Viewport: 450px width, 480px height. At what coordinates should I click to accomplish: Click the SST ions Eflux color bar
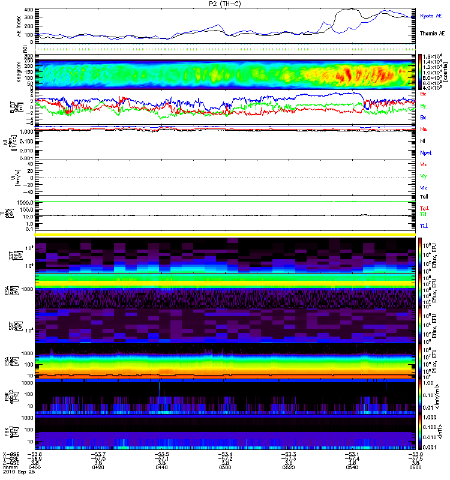419,256
